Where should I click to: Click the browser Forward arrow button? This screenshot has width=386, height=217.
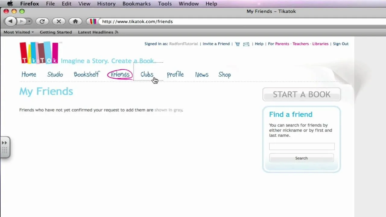pyautogui.click(x=21, y=21)
